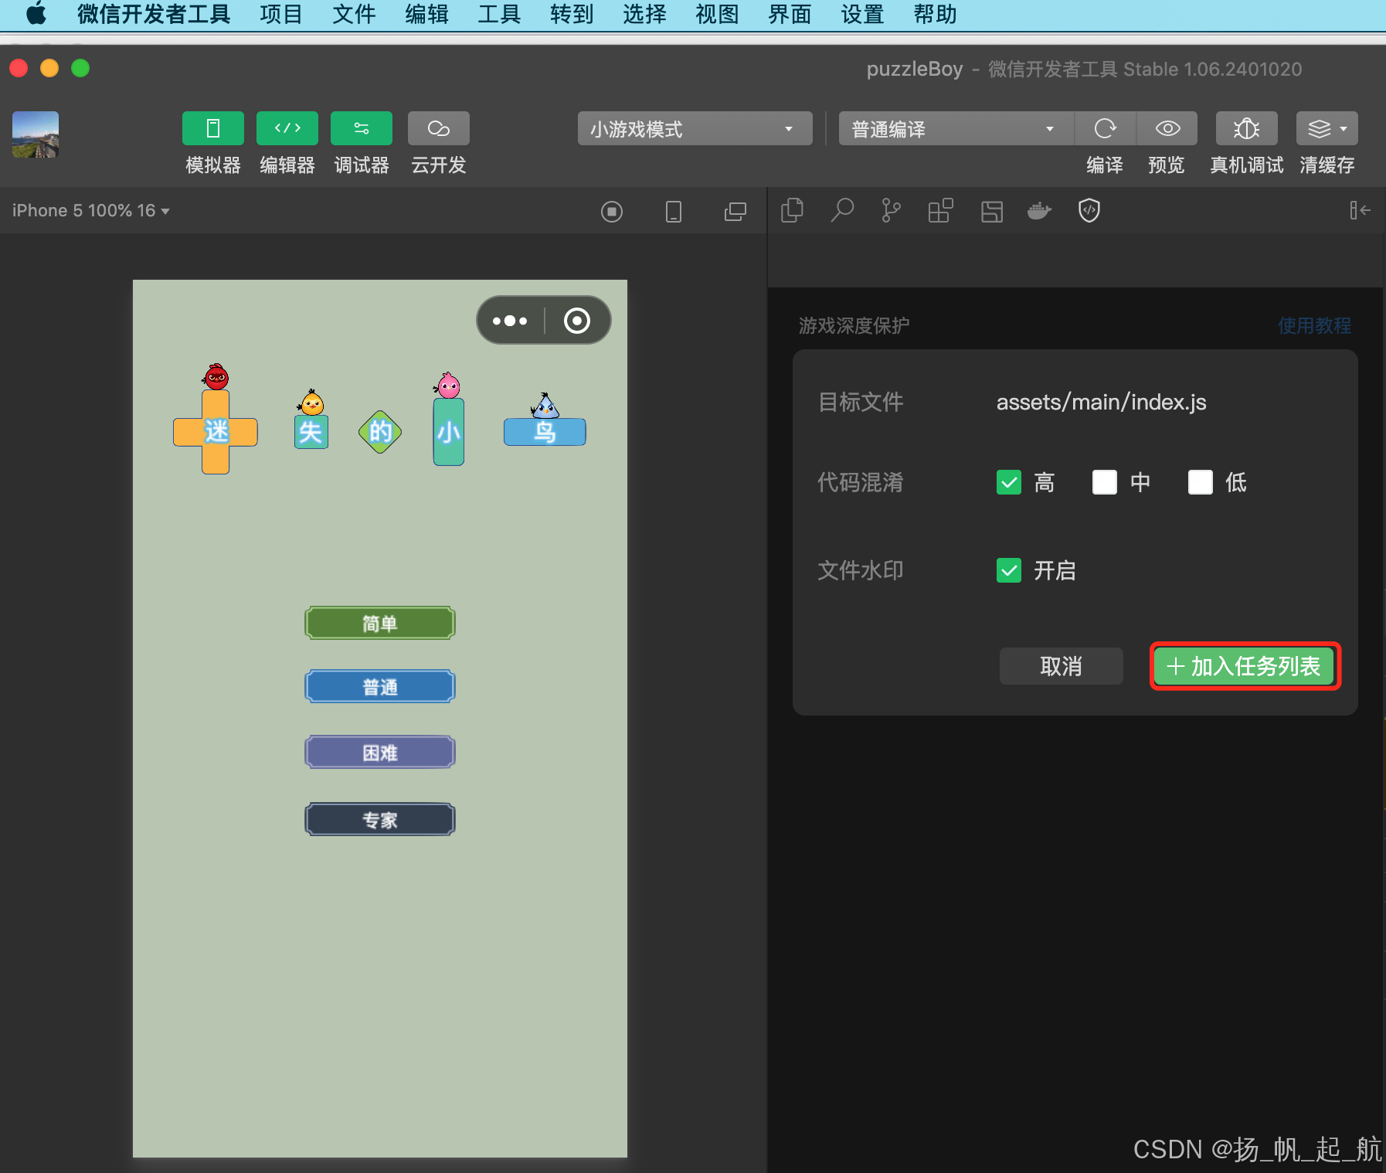This screenshot has height=1173, width=1386.
Task: Click the green diamond 的 title block
Action: [380, 432]
